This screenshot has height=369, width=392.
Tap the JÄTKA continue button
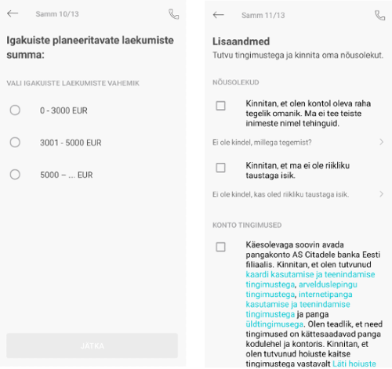pos(93,345)
